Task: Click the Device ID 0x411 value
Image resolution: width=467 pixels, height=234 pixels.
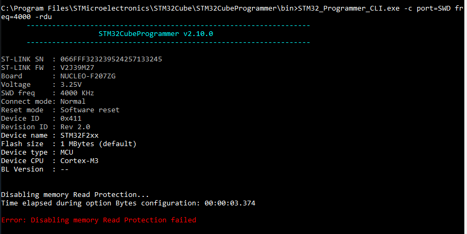Action: (x=71, y=119)
